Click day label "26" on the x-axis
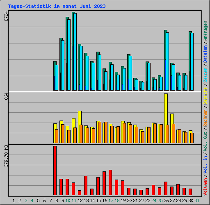The width and height of the screenshot is (210, 205). pos(166,200)
